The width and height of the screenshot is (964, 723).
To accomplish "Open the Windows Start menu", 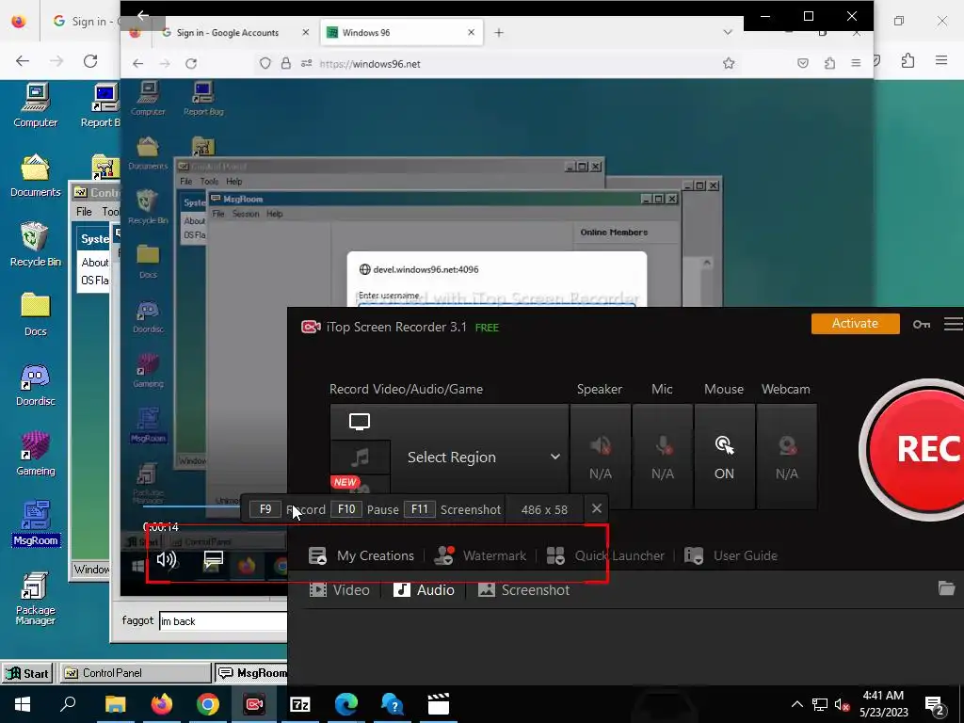I will tap(23, 704).
